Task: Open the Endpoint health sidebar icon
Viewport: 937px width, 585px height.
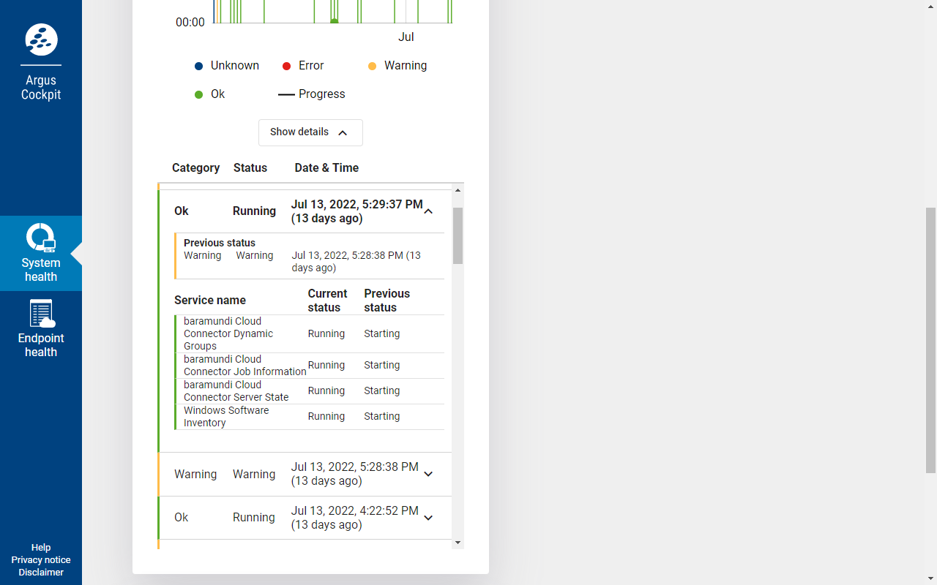Action: point(41,314)
